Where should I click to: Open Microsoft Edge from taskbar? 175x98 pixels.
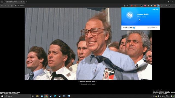click(55, 96)
